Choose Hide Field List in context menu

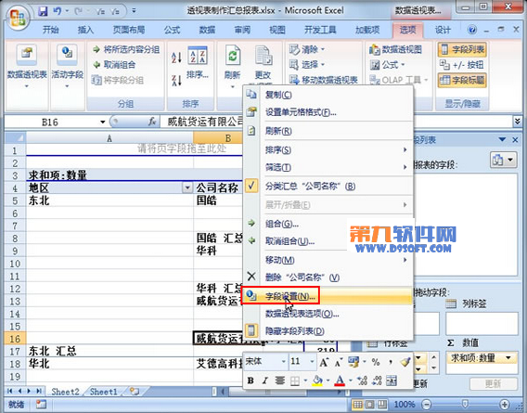(x=328, y=331)
